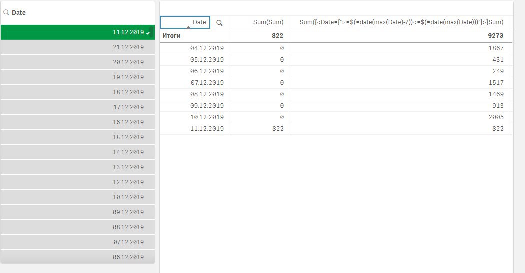Viewport: 525px width, 273px height.
Task: Click the sort arrow under the Date column header
Action: click(188, 27)
